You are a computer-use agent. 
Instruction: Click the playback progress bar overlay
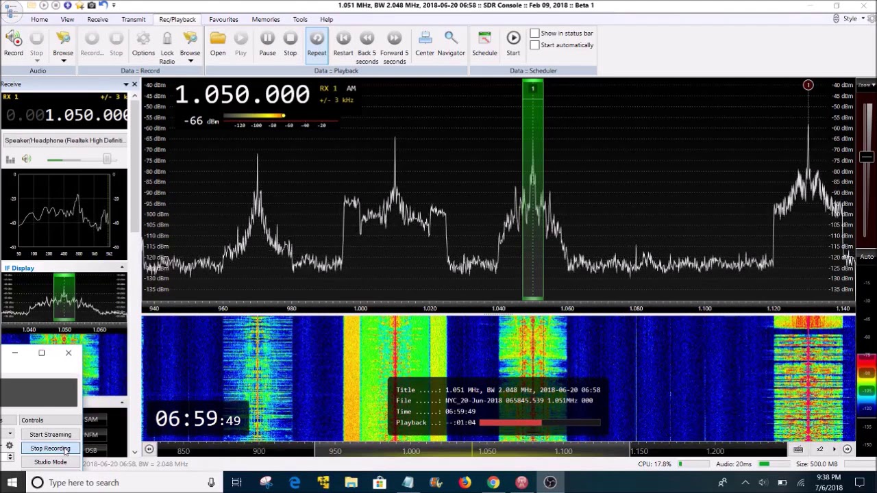coord(539,422)
